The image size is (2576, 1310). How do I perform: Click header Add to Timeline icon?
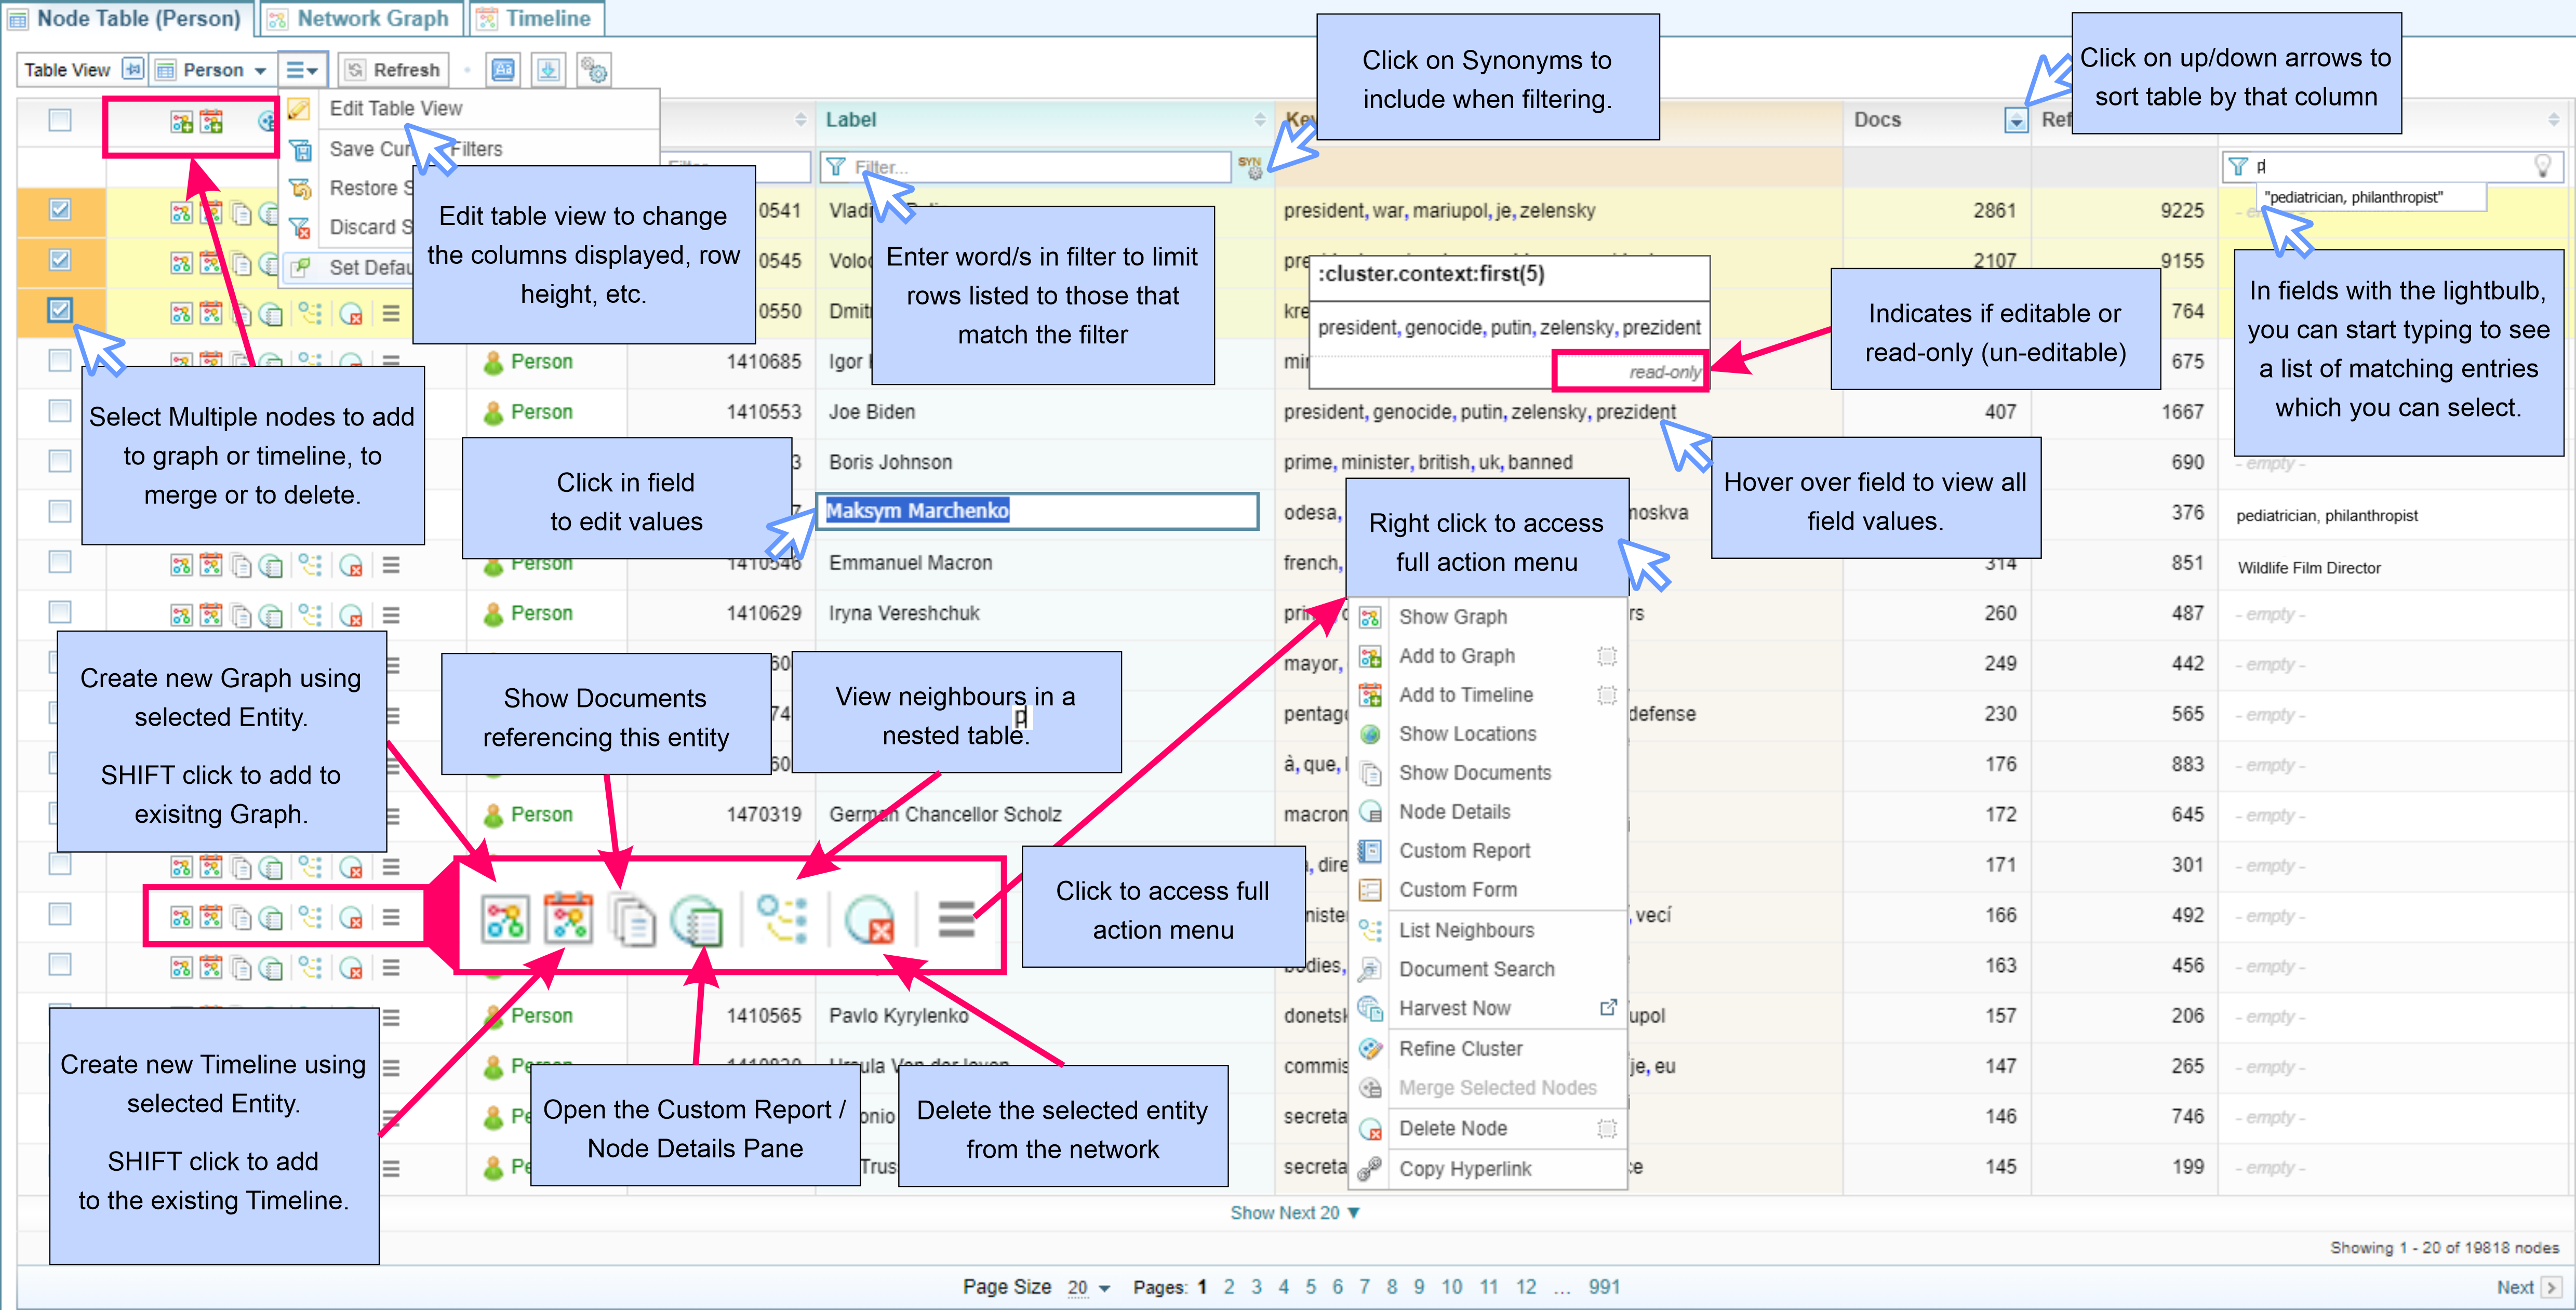[211, 122]
